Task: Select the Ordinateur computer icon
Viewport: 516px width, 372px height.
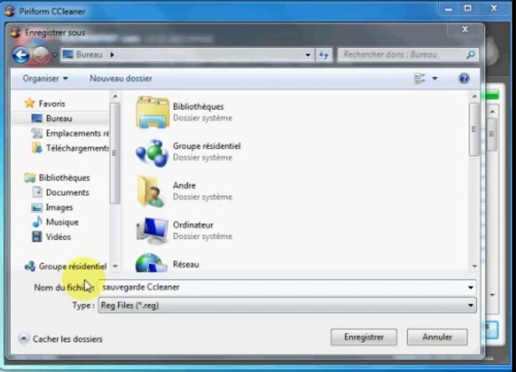Action: (x=152, y=230)
